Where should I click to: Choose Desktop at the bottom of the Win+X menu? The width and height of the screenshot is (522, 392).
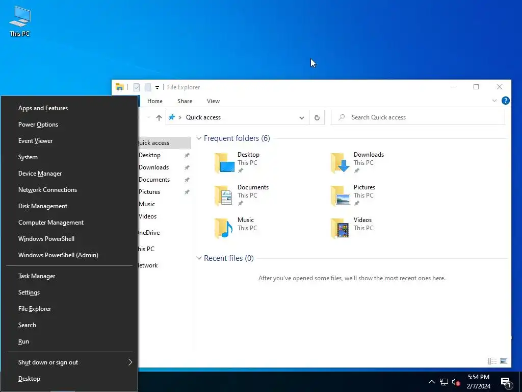69,379
